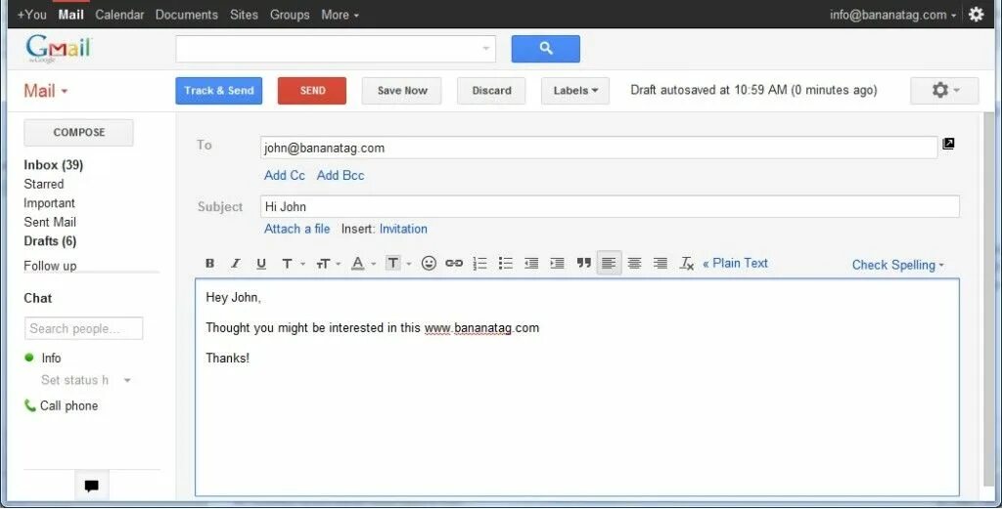Click the Gmail search input box

(336, 49)
